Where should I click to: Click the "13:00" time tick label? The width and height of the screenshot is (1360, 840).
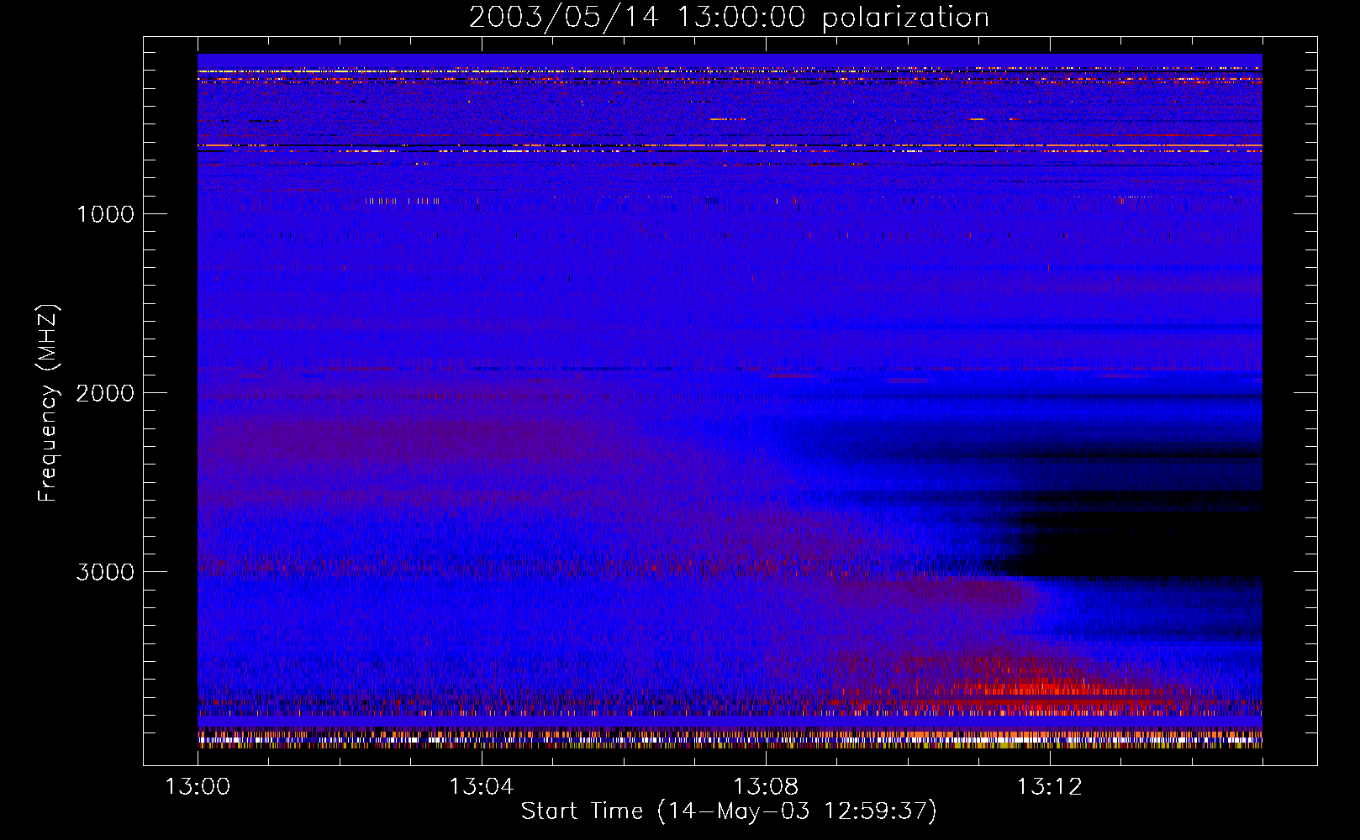[x=198, y=787]
